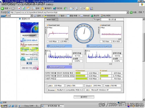This screenshot has width=145, height=108.
Task: Open the green Potalsite banner
Action: [29, 50]
